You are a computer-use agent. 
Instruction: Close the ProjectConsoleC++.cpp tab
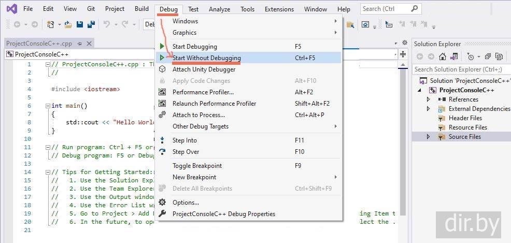(x=89, y=44)
